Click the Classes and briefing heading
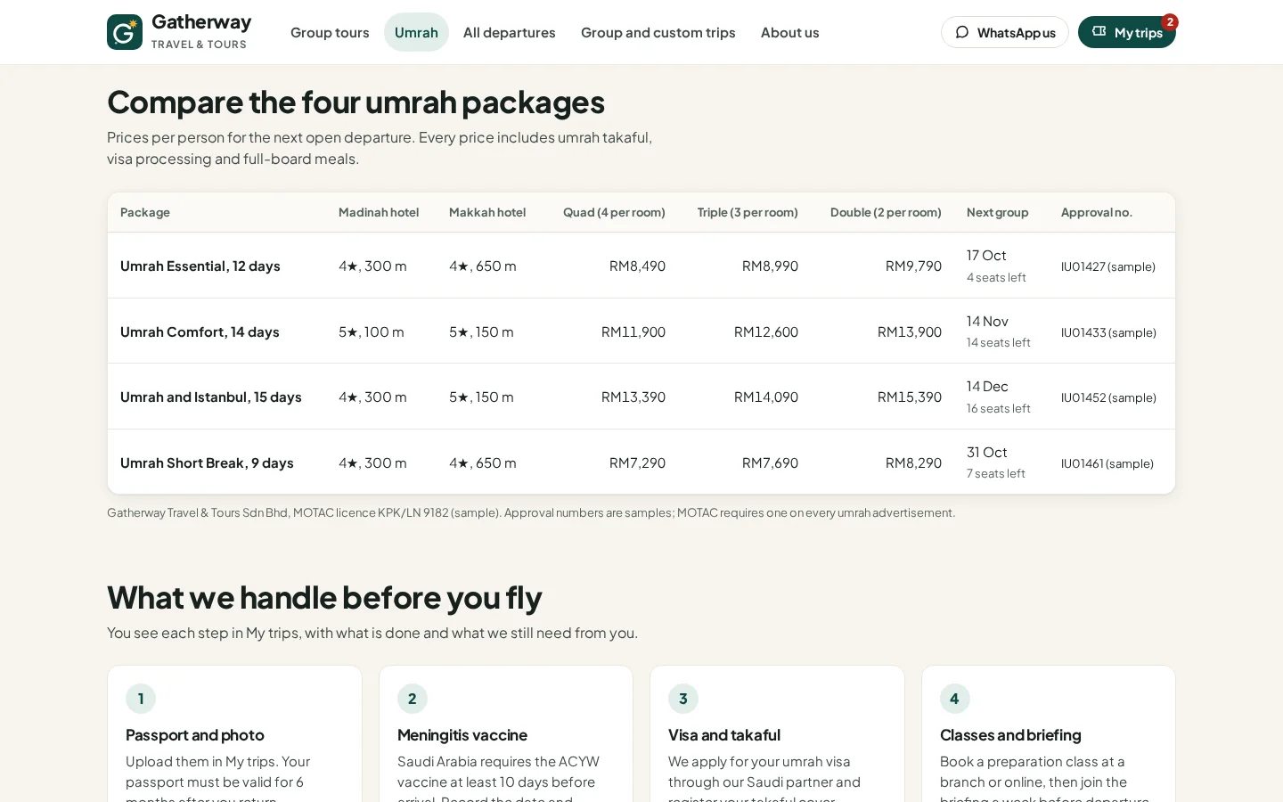 pos(1010,735)
